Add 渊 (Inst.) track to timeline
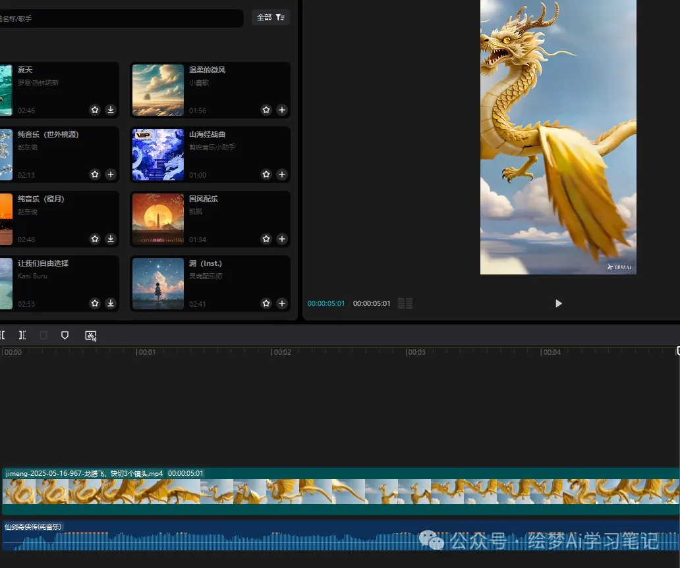This screenshot has width=680, height=568. coord(282,303)
